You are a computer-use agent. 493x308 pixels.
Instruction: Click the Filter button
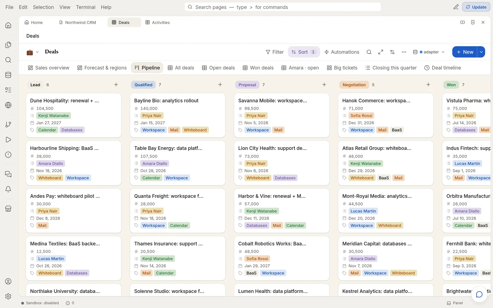[x=275, y=52]
